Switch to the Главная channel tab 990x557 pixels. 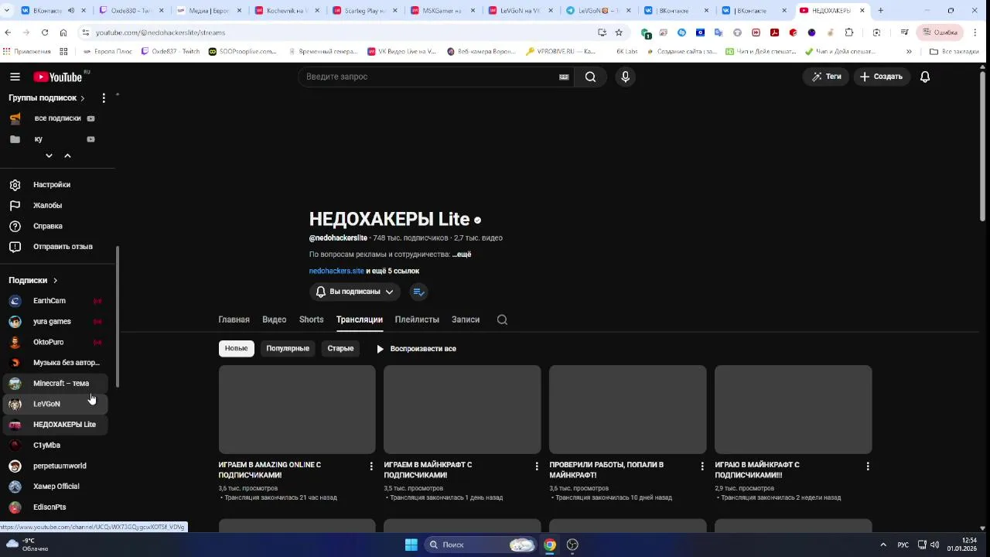pos(234,320)
